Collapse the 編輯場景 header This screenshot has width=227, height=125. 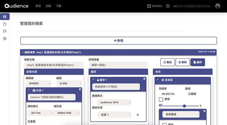click(x=23, y=52)
